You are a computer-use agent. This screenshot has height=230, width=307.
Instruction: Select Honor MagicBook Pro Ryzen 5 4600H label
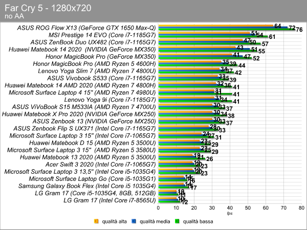pyautogui.click(x=94, y=64)
